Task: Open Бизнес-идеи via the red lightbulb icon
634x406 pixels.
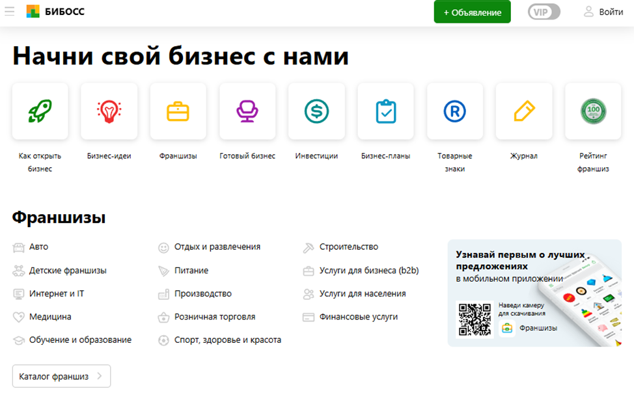Action: pyautogui.click(x=109, y=111)
